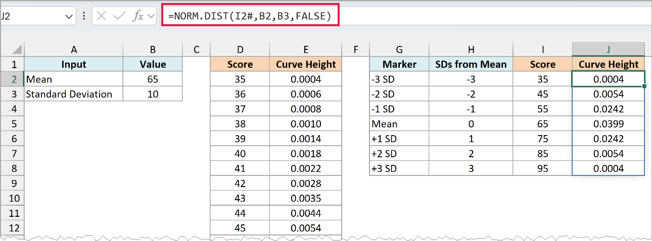Select the mean value 65 in column B

coord(153,79)
